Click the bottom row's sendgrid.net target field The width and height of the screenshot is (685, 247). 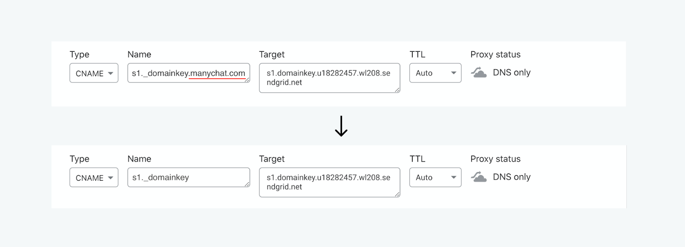tap(330, 182)
